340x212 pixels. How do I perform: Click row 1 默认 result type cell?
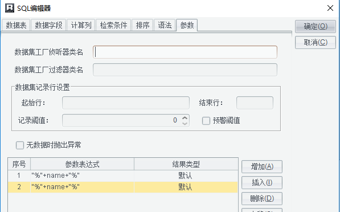click(186, 176)
